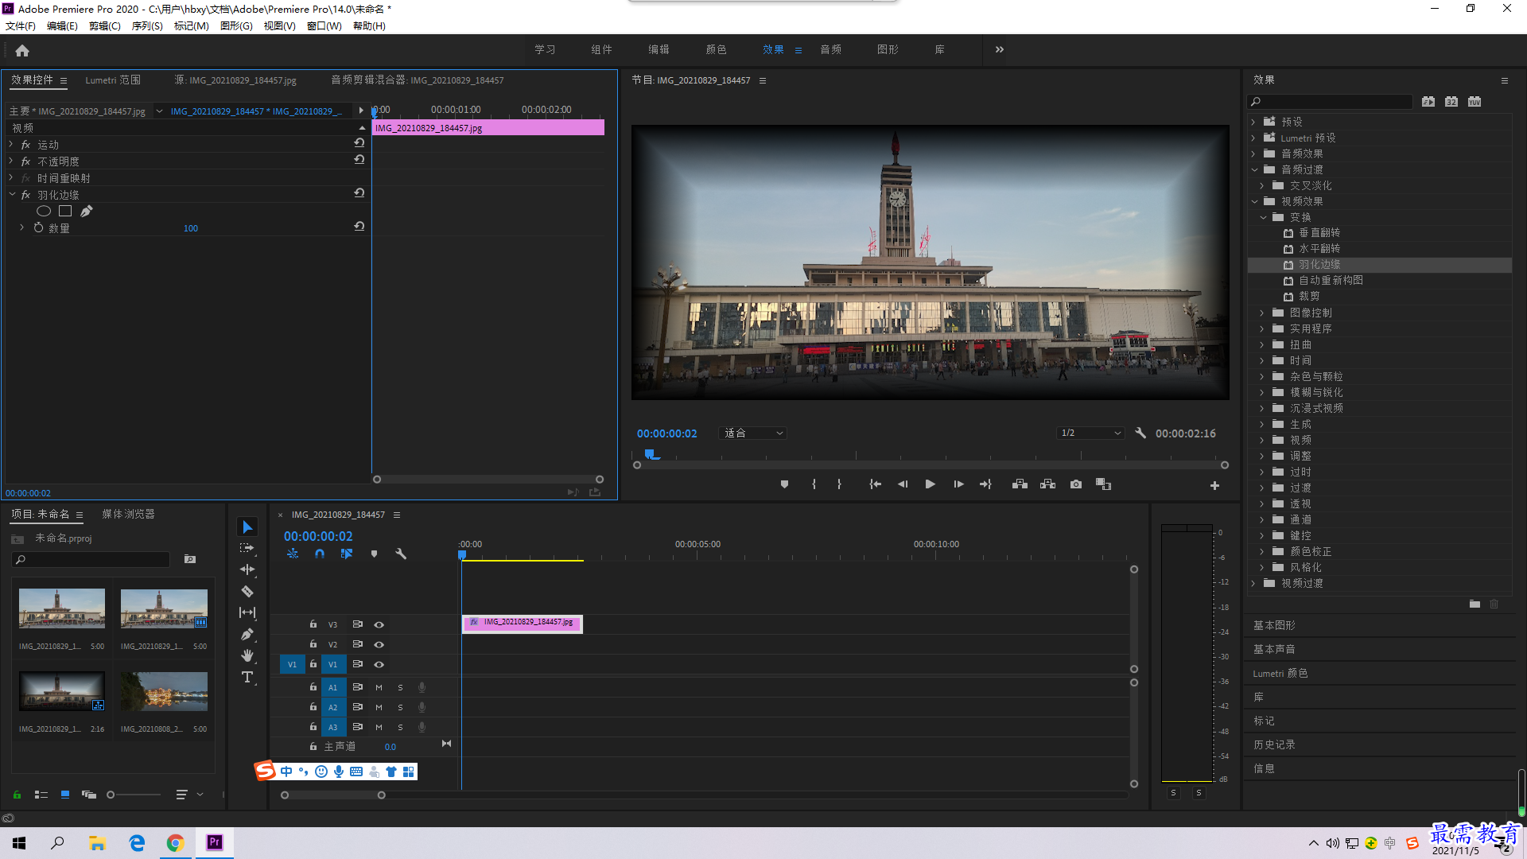Toggle lock on track V3
The image size is (1527, 859).
313,624
